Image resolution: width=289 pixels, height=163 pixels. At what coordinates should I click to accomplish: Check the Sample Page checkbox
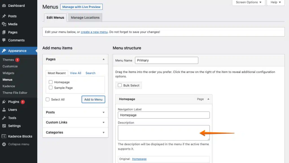[x=51, y=88]
